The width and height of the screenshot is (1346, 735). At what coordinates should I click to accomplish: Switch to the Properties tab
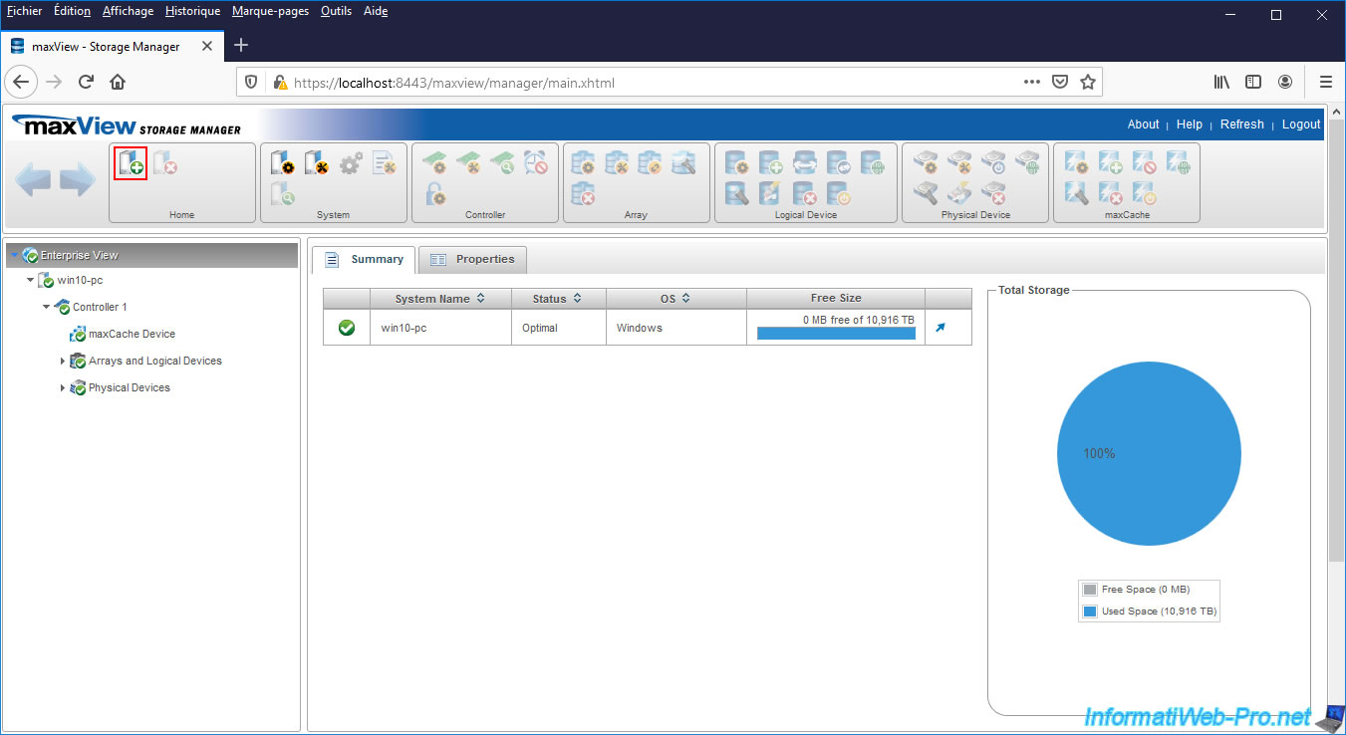[472, 260]
